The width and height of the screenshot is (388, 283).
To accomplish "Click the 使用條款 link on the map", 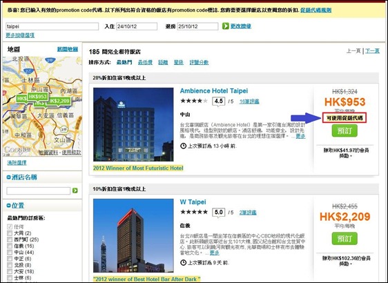I will tap(71, 153).
